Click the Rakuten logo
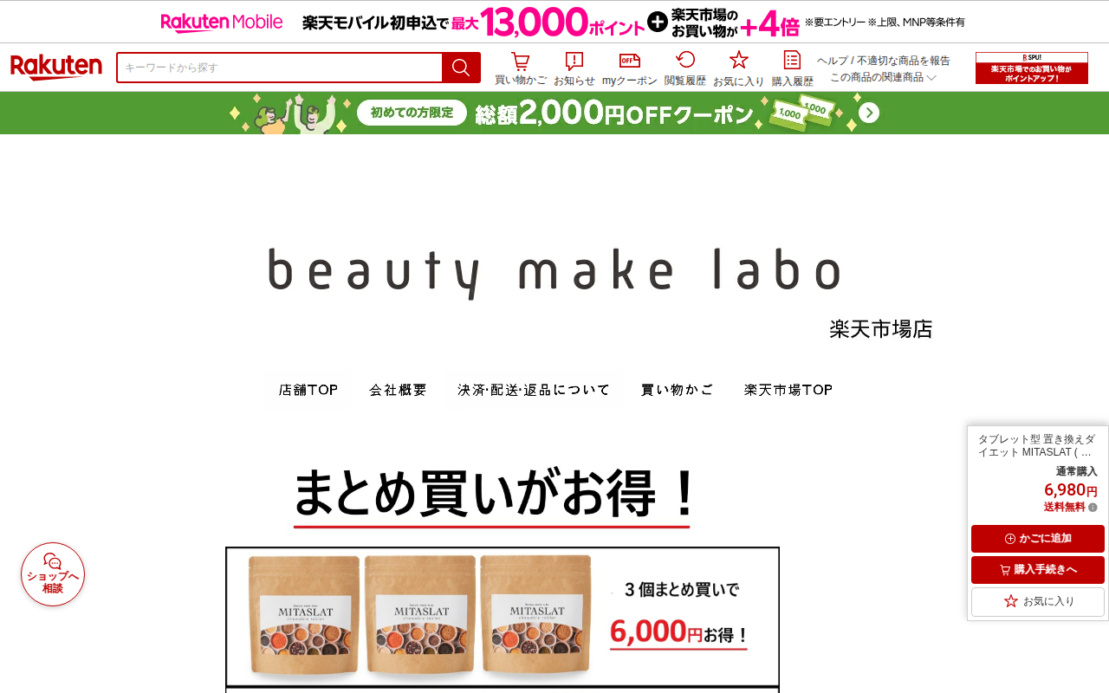The image size is (1109, 693). coord(56,68)
